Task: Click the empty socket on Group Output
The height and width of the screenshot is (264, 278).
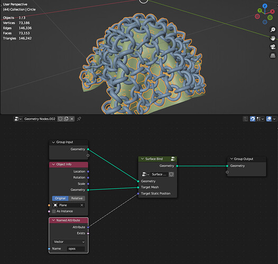Action: 227,172
